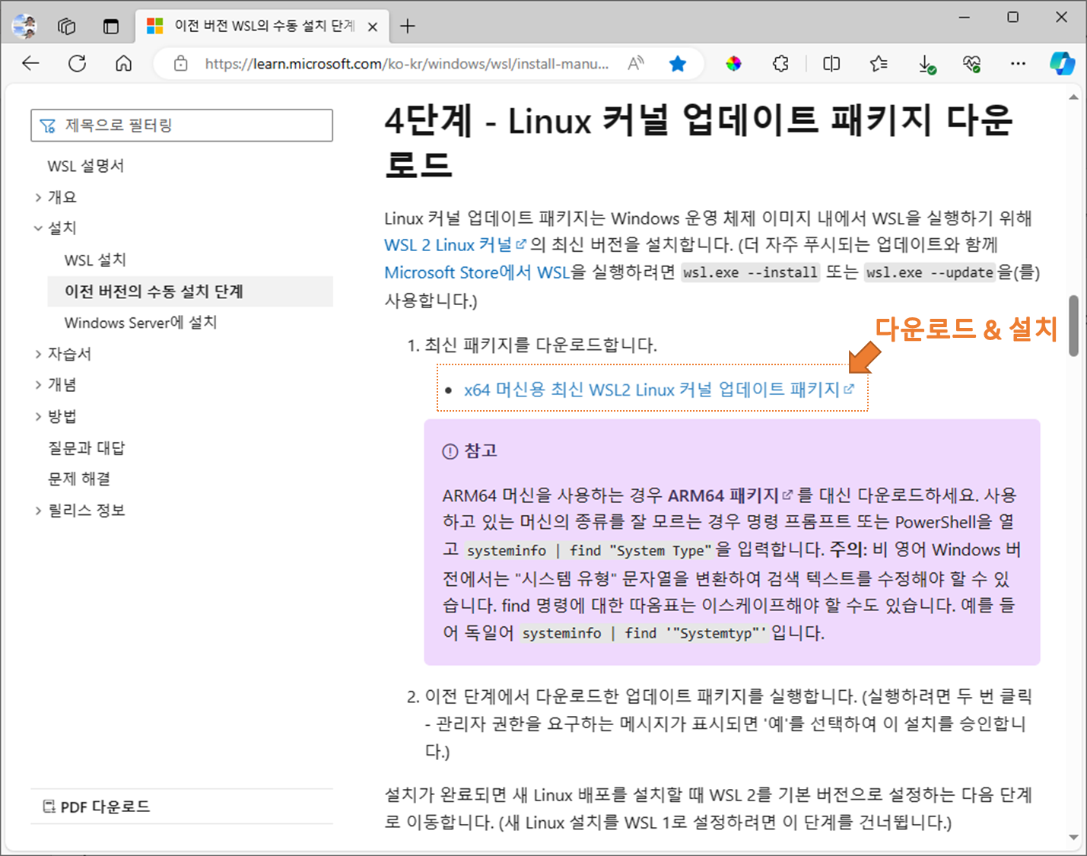Click the vertical scrollbar thumb

1073,326
